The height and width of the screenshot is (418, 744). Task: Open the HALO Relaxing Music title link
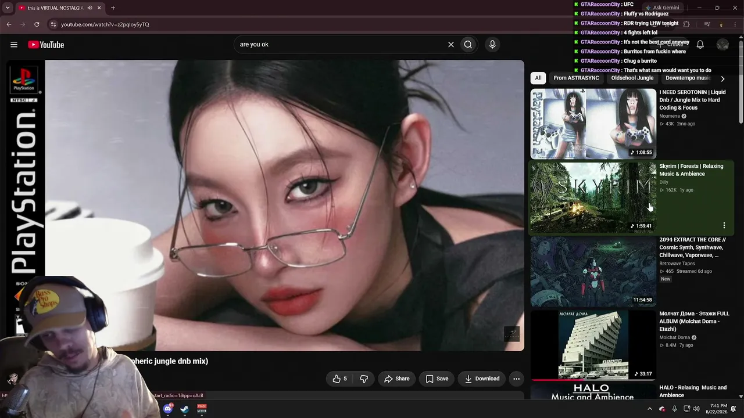tap(693, 391)
